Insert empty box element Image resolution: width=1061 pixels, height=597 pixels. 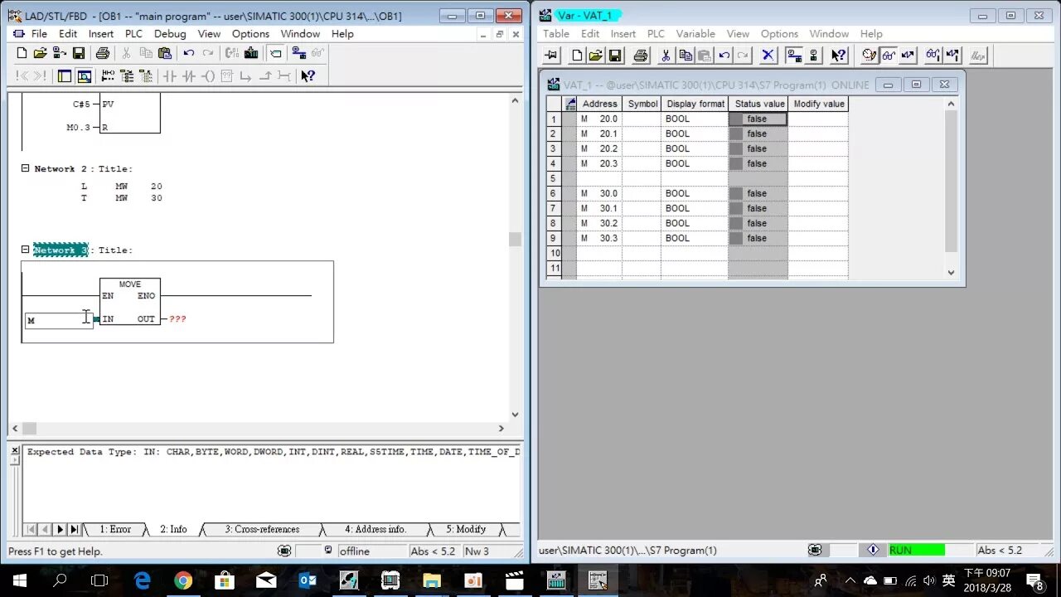click(227, 76)
